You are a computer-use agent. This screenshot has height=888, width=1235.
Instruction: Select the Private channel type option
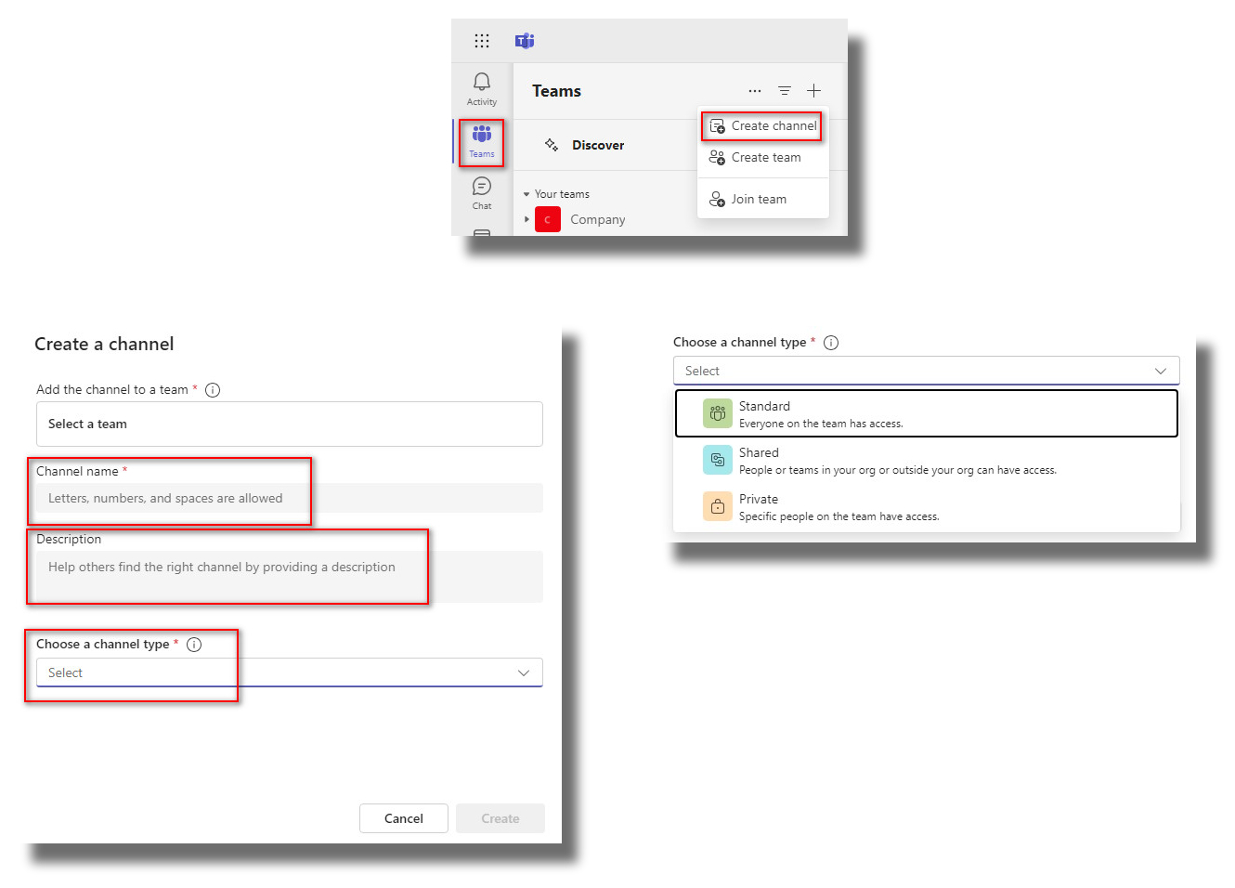[x=927, y=506]
